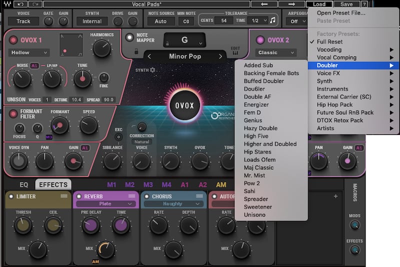
Task: Open the Reverb menu lines icon
Action: pyautogui.click(x=132, y=196)
